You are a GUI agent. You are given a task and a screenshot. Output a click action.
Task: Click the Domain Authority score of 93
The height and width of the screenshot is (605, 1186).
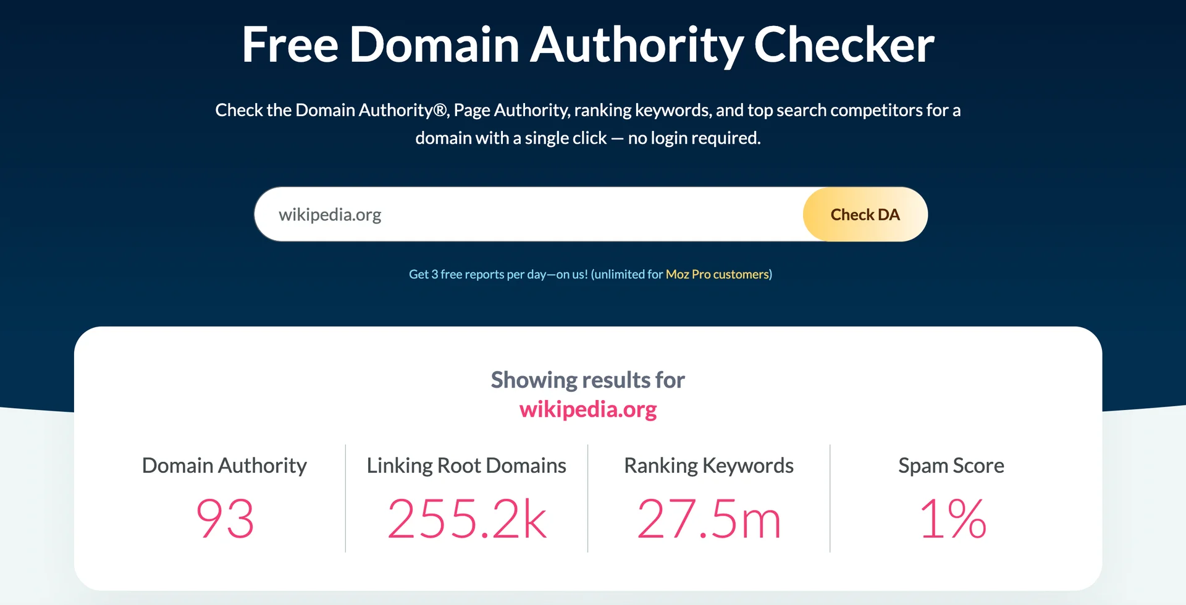click(225, 519)
